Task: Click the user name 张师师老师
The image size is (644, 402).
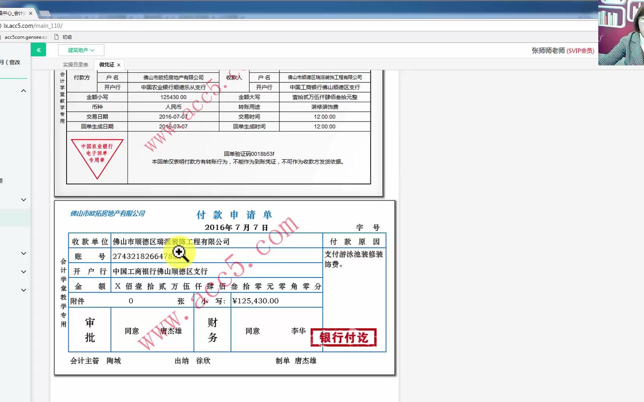Action: (548, 51)
